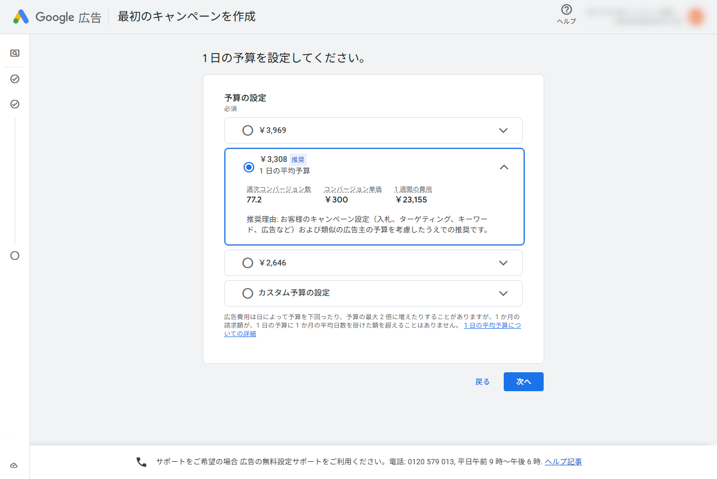Select the ¥3,969 budget radio button
Screen dimensions: 717x479
(247, 130)
